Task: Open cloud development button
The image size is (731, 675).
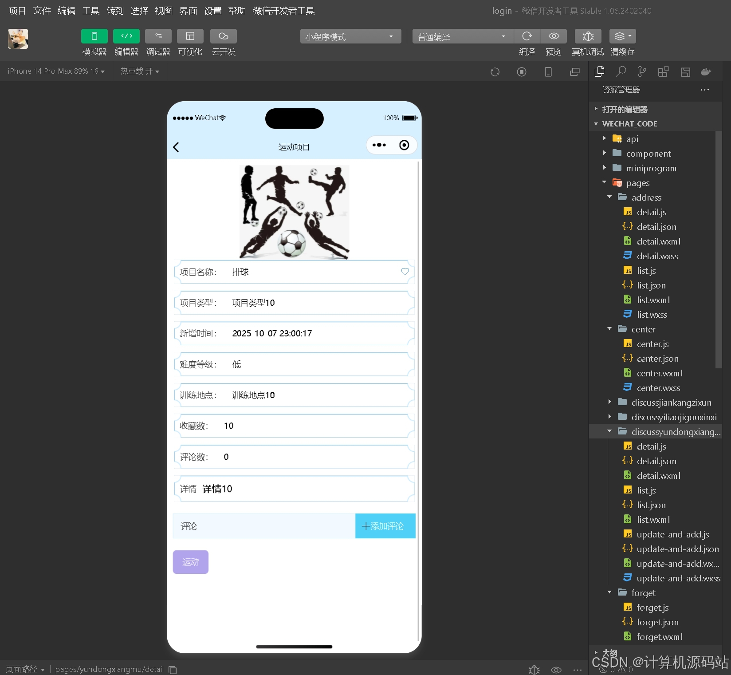Action: pyautogui.click(x=224, y=36)
